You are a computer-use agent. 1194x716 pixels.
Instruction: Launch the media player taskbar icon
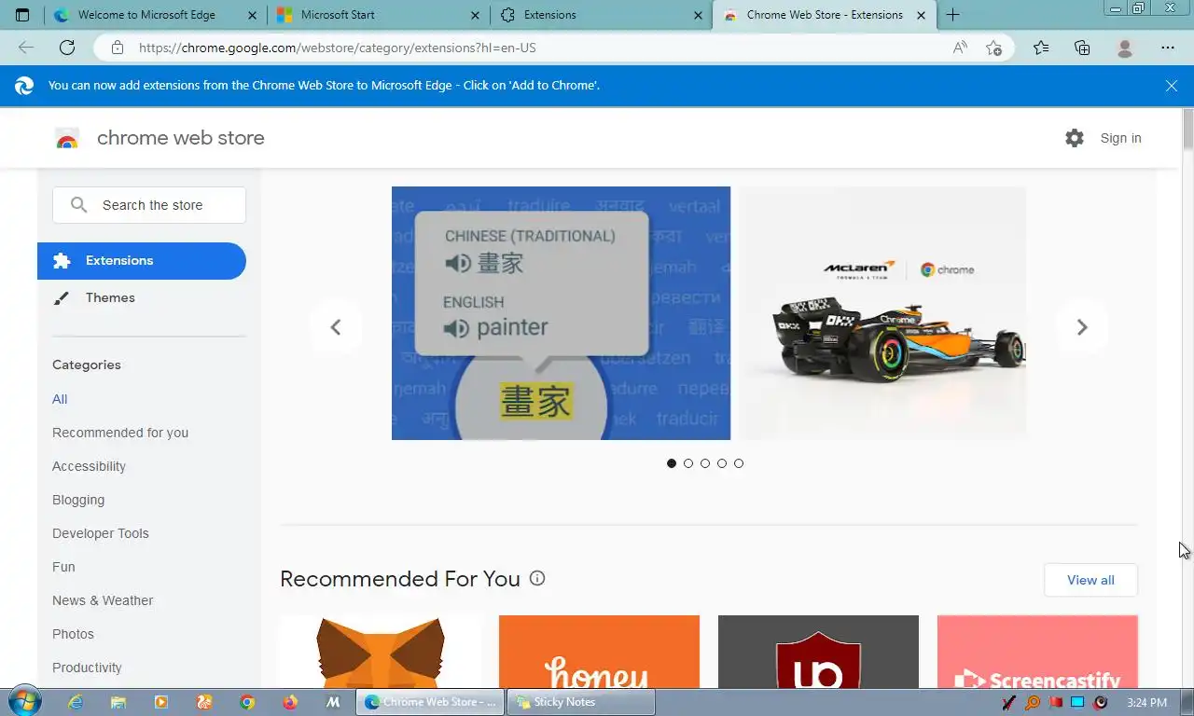pos(161,702)
